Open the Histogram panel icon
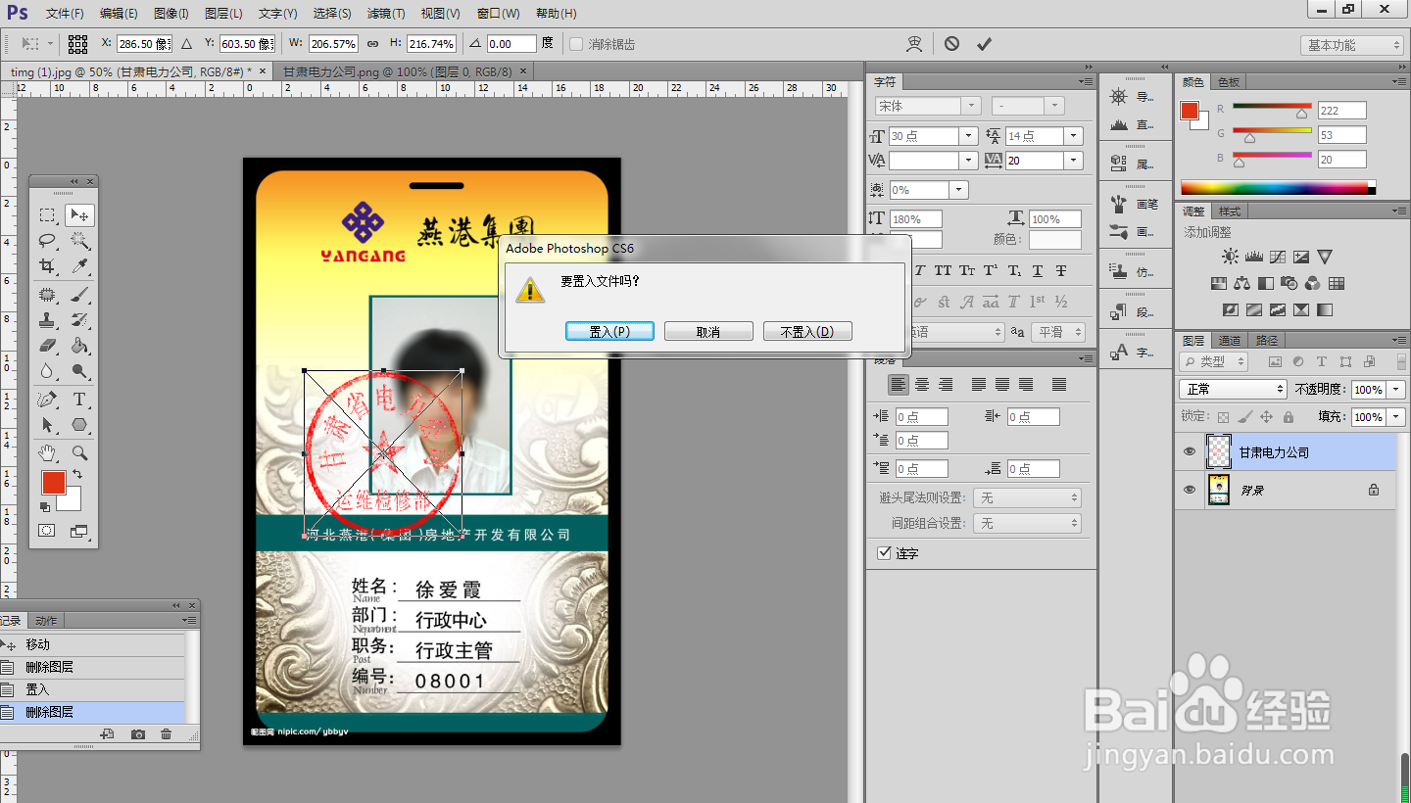1411x803 pixels. coord(1119,124)
